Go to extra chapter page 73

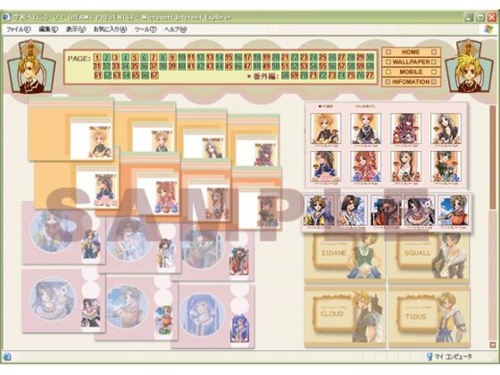[x=332, y=76]
